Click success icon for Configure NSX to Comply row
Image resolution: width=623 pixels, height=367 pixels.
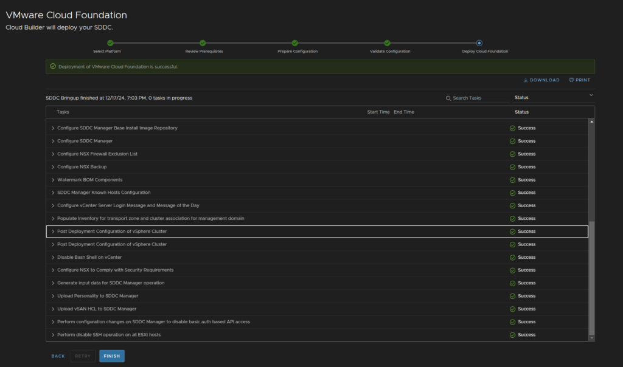(512, 270)
